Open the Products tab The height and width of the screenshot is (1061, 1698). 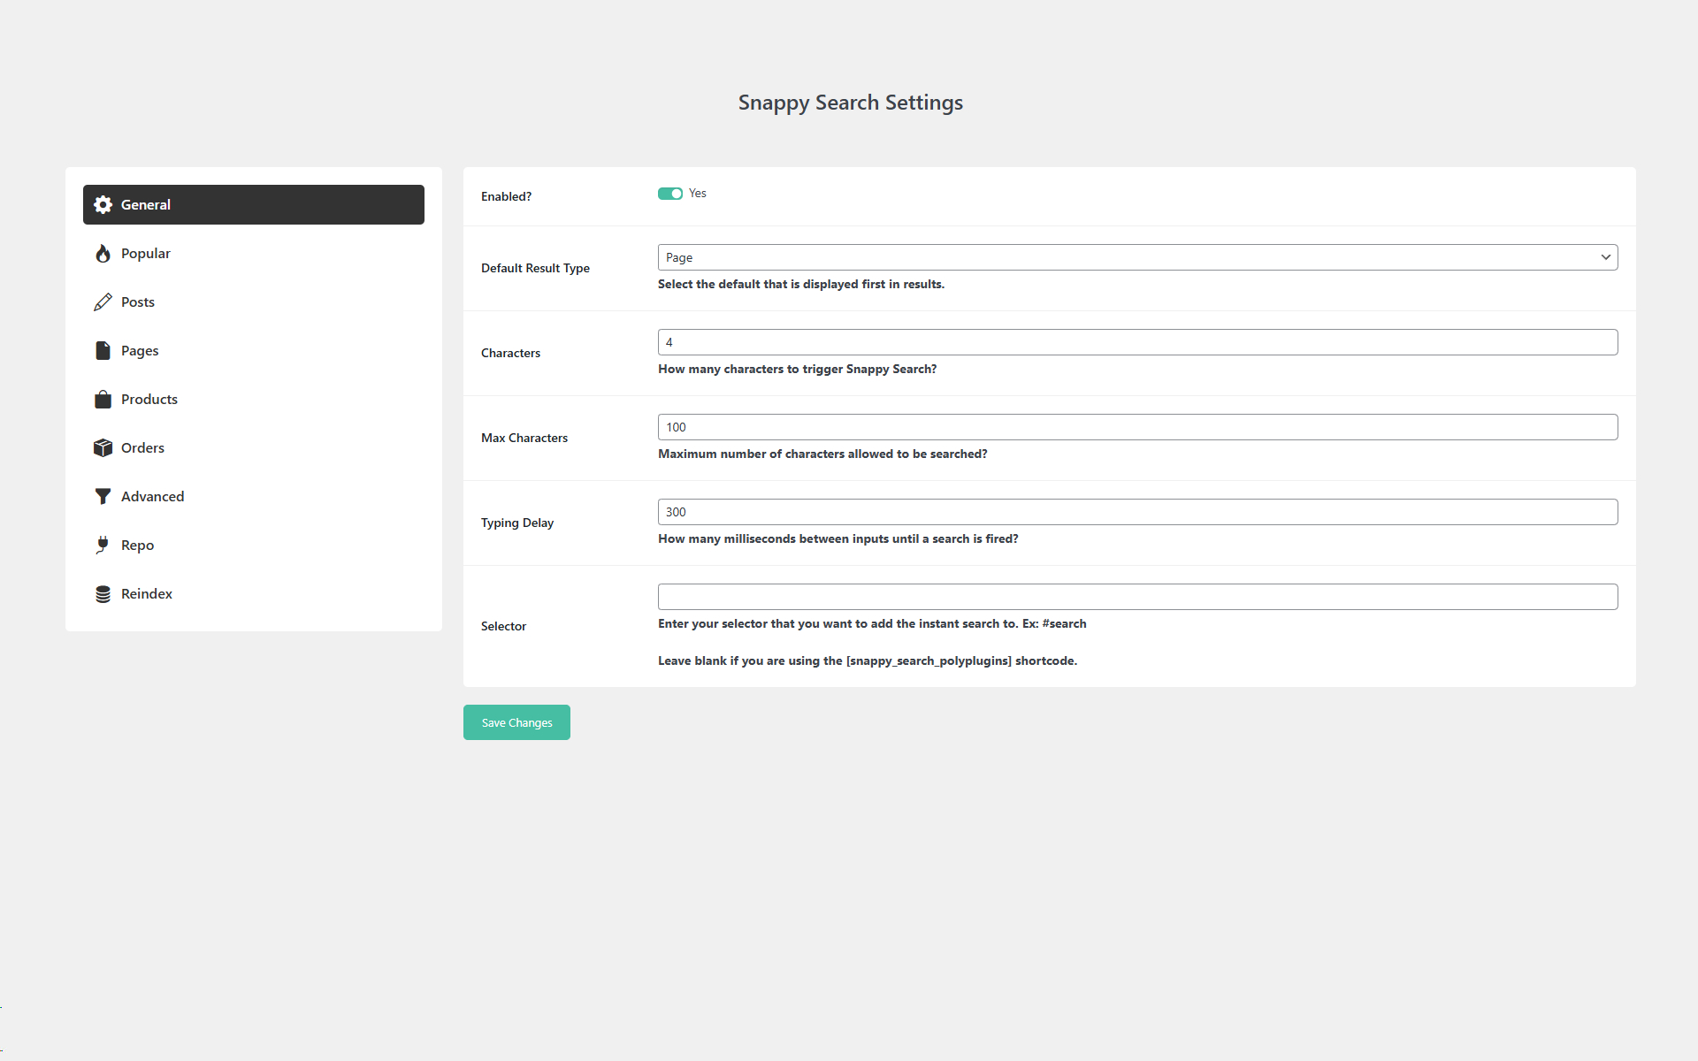(x=254, y=399)
